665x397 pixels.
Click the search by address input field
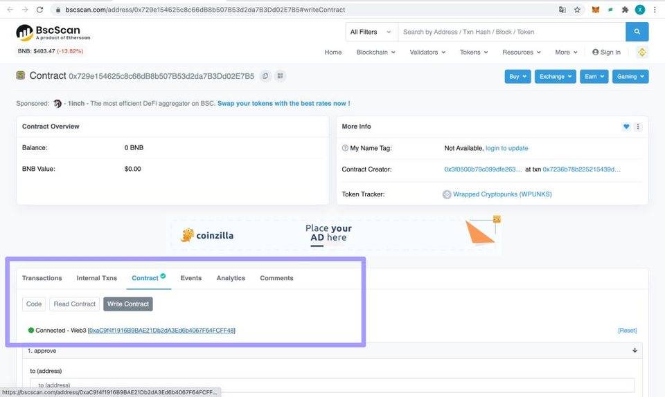[x=511, y=32]
